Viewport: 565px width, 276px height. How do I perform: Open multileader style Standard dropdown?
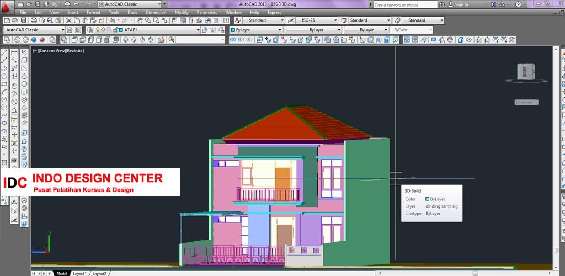coord(423,20)
